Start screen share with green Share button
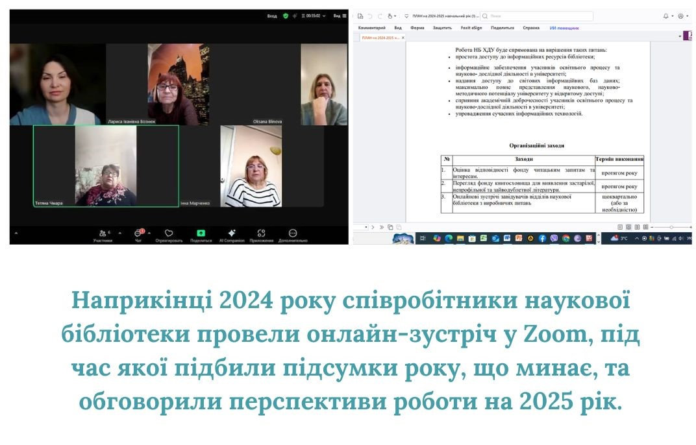 [x=201, y=235]
